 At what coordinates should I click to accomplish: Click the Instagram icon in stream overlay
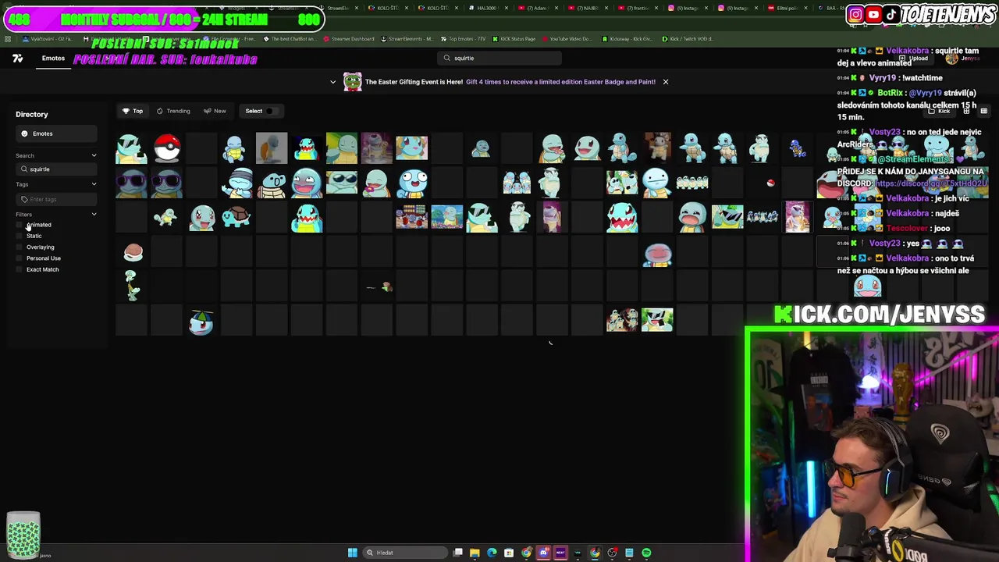(855, 14)
